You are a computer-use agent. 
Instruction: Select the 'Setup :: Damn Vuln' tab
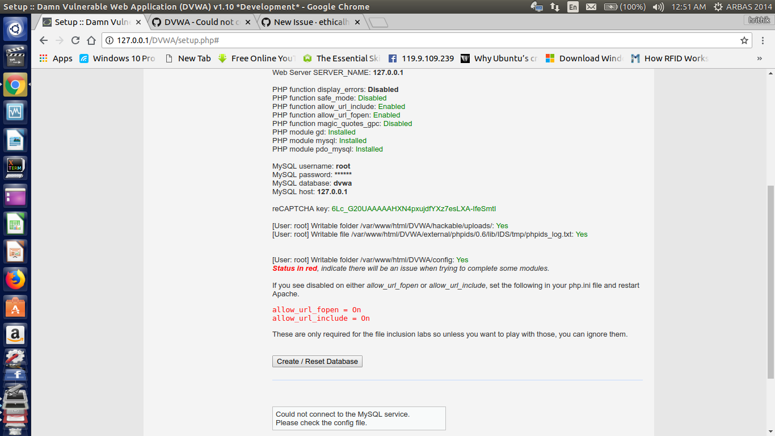coord(92,22)
